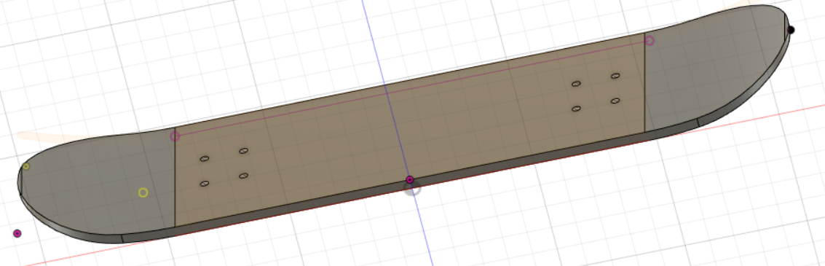This screenshot has width=825, height=266.
Task: Select the blue vertical axis line
Action: tap(398, 133)
